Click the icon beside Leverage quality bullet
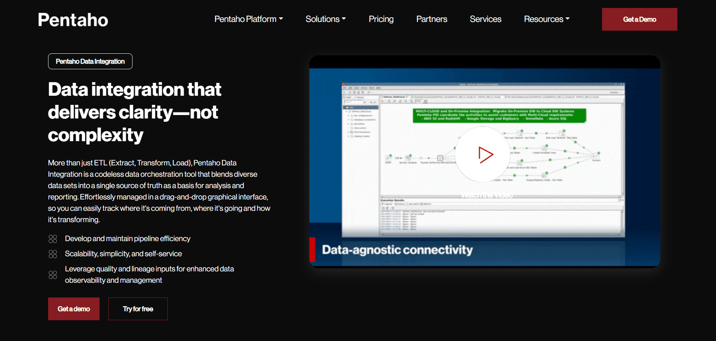 [x=53, y=275]
